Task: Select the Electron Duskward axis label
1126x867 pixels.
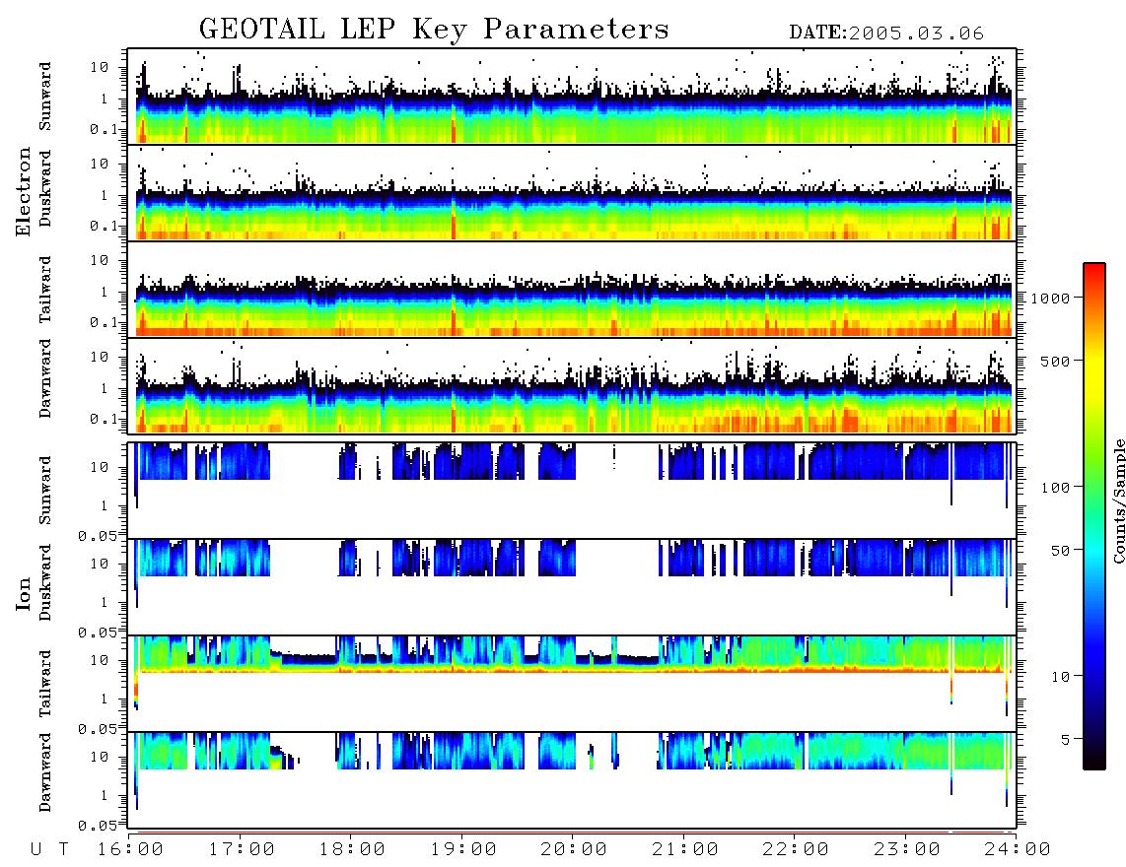Action: [45, 188]
